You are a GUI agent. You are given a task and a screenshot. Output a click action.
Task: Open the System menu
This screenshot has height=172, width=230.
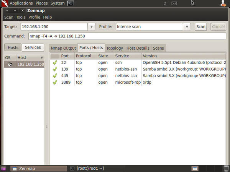pyautogui.click(x=58, y=3)
